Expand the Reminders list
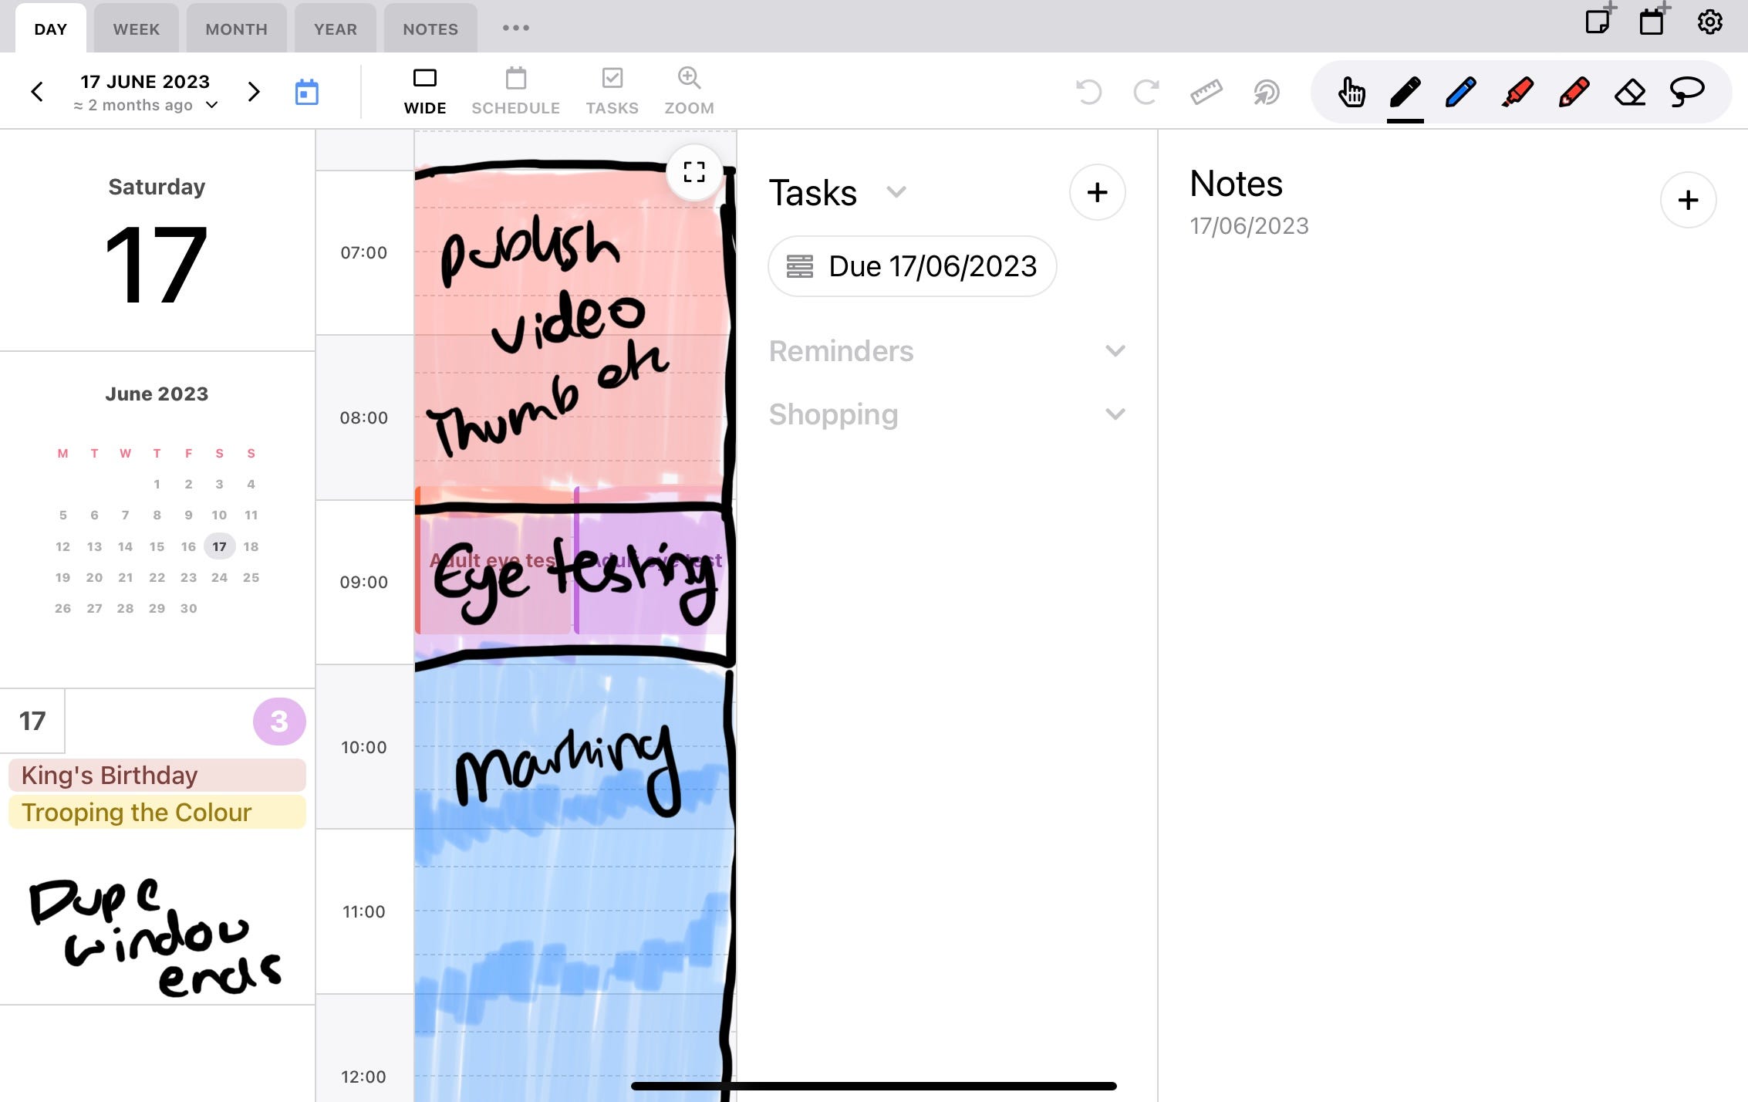Image resolution: width=1748 pixels, height=1102 pixels. 1115,351
